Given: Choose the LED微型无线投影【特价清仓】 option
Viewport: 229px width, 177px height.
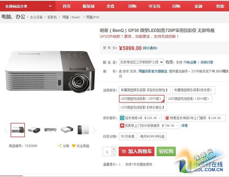Looking at the screenshot, I should click(143, 107).
